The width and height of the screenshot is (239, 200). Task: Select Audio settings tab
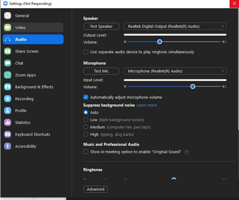33,39
